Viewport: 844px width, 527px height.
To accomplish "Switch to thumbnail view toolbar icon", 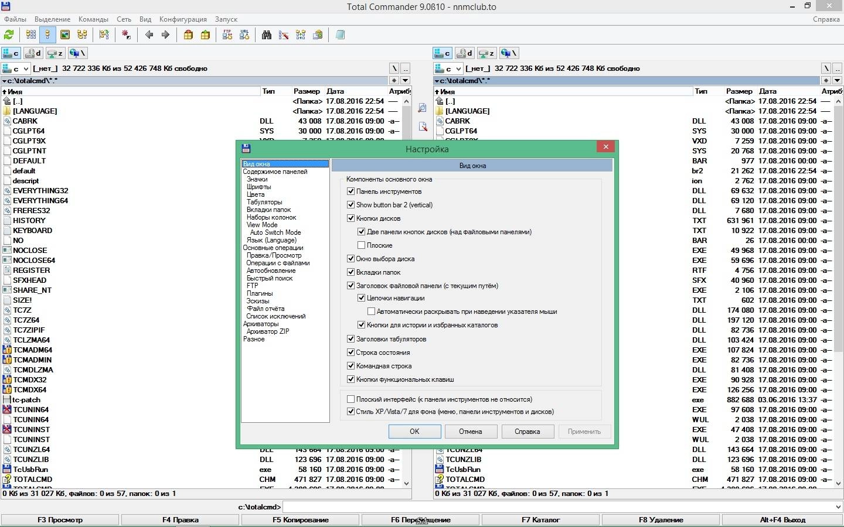I will [65, 35].
